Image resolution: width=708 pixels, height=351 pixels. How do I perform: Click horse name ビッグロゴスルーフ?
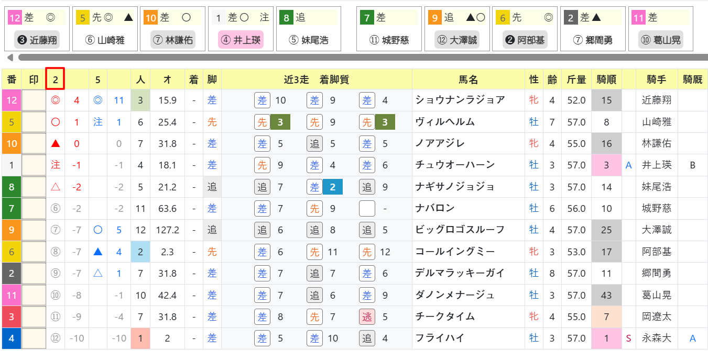coord(460,230)
